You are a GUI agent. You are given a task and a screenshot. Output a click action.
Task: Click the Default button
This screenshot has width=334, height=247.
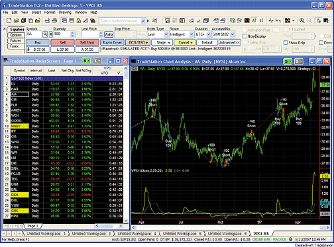(207, 42)
